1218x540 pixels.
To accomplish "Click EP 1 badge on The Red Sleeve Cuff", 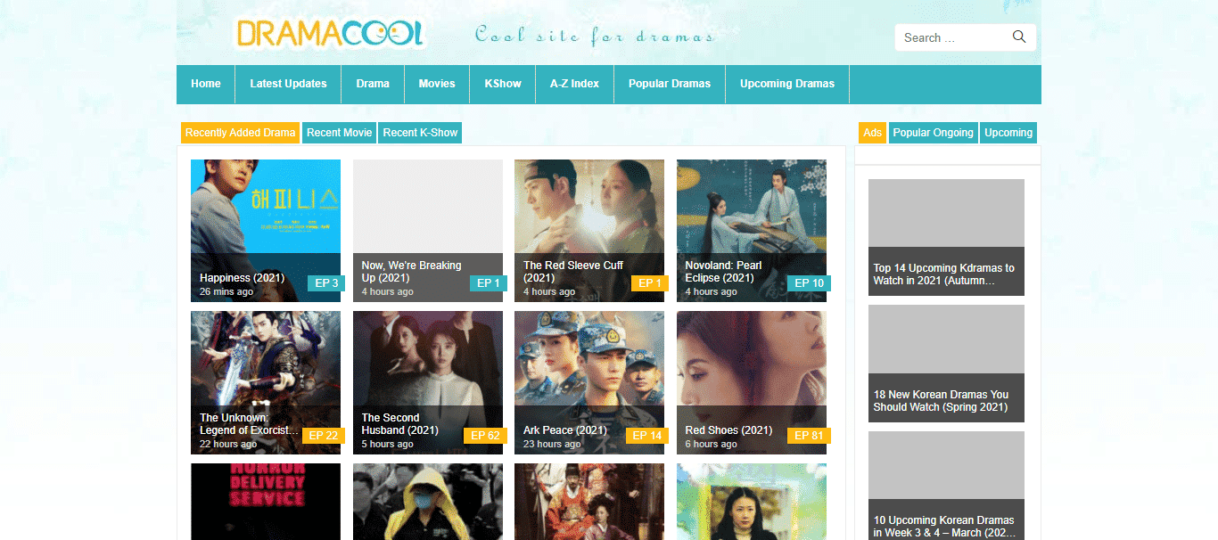I will tap(650, 283).
